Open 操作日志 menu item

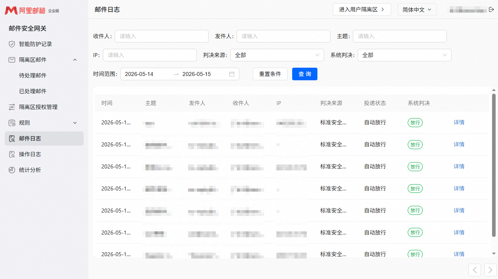[x=44, y=154]
